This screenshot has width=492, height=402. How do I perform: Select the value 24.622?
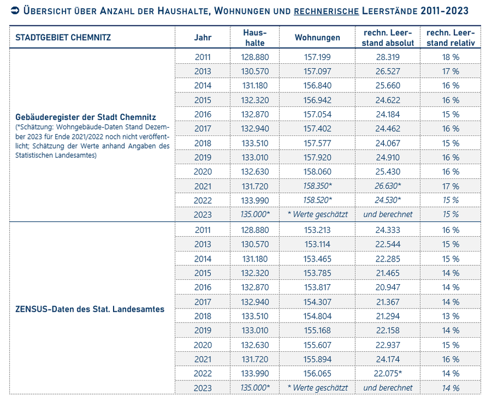388,100
